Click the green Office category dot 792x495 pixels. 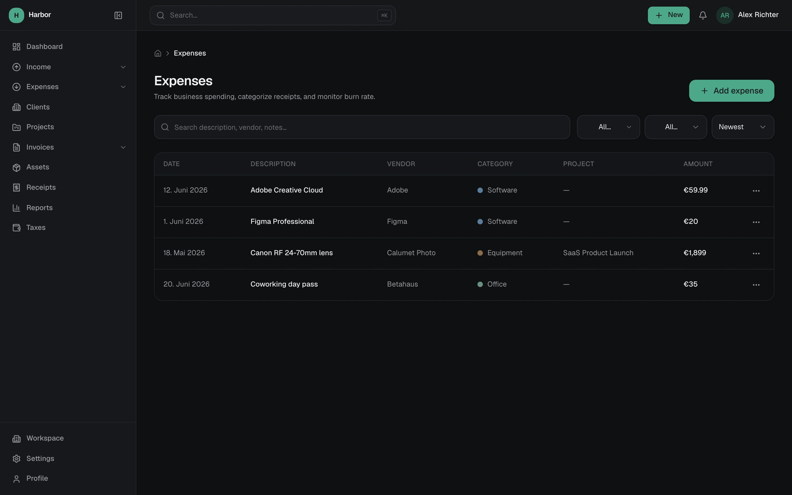(x=480, y=285)
